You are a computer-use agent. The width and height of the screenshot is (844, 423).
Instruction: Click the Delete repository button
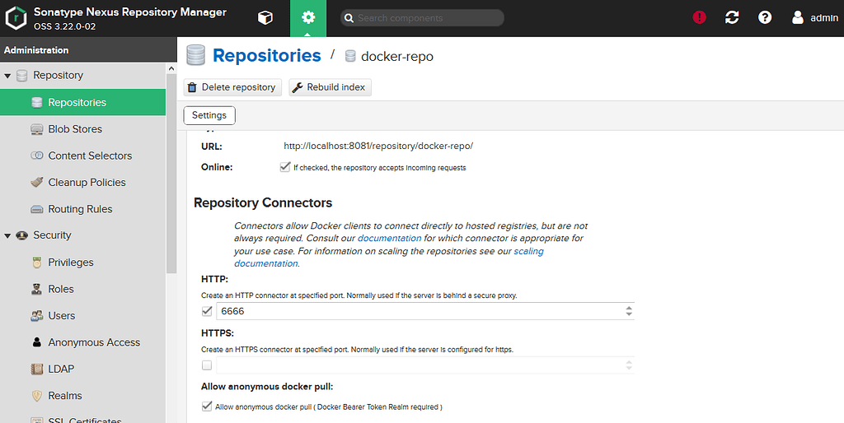[x=232, y=87]
